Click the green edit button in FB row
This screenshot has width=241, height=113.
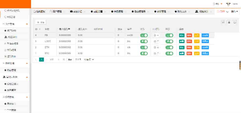[x=182, y=35]
